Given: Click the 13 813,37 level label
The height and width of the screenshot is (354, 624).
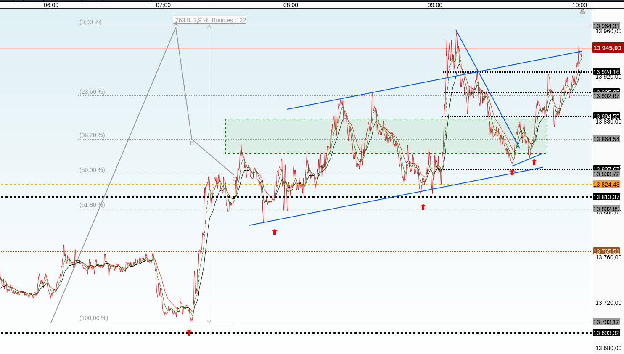Looking at the screenshot, I should point(606,197).
